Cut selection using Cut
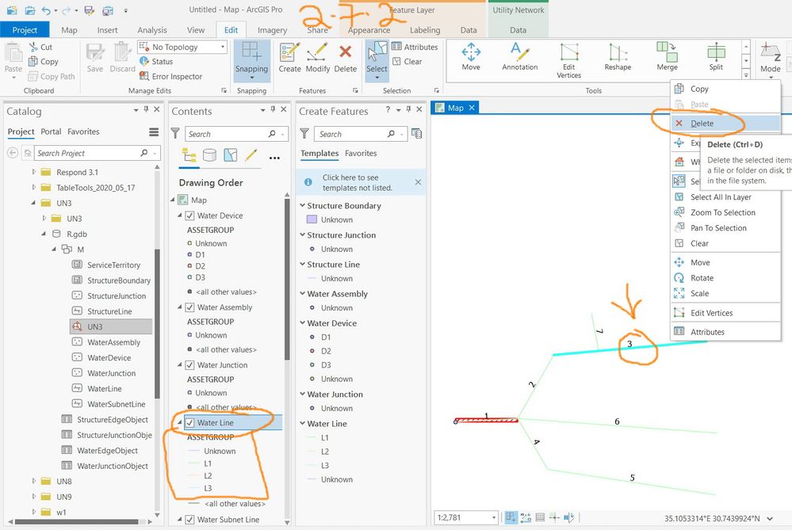792x530 pixels. 40,47
